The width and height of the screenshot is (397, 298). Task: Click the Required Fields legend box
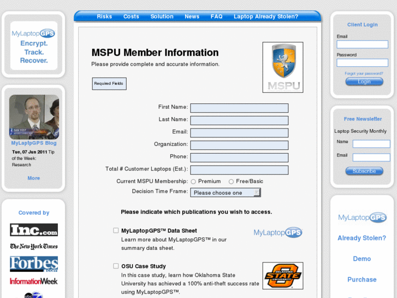coord(109,84)
